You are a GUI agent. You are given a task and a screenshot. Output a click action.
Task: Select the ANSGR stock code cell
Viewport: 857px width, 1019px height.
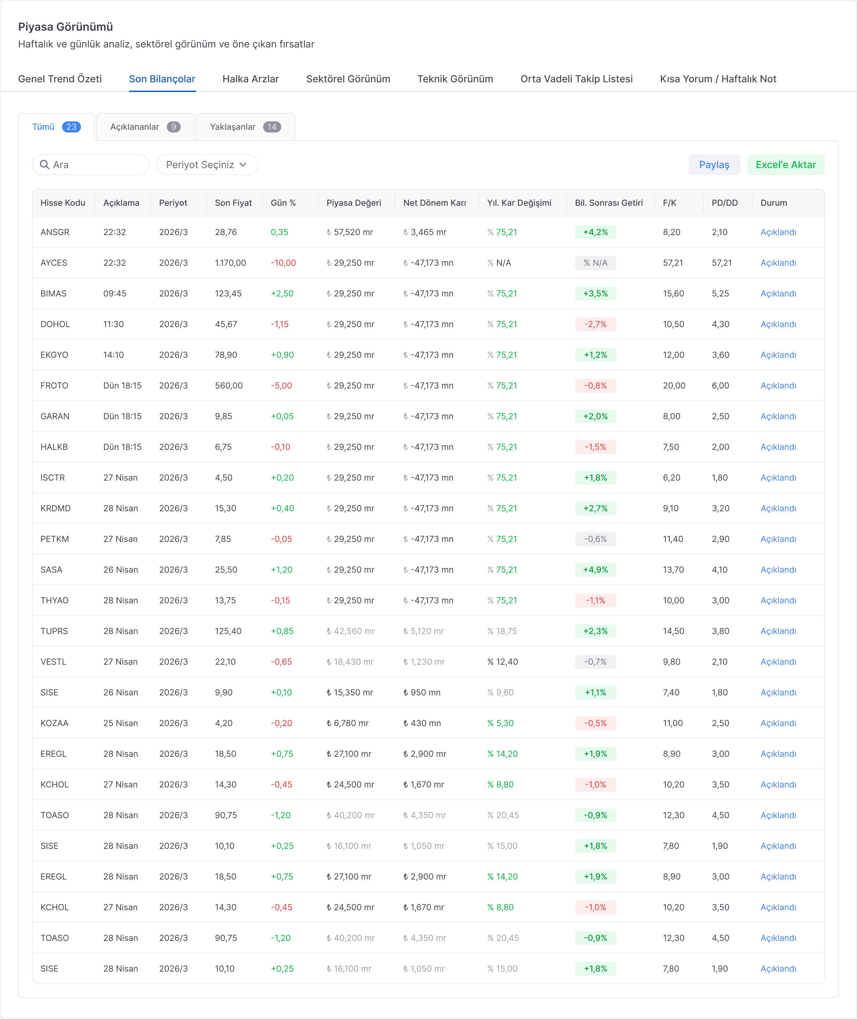coord(55,232)
